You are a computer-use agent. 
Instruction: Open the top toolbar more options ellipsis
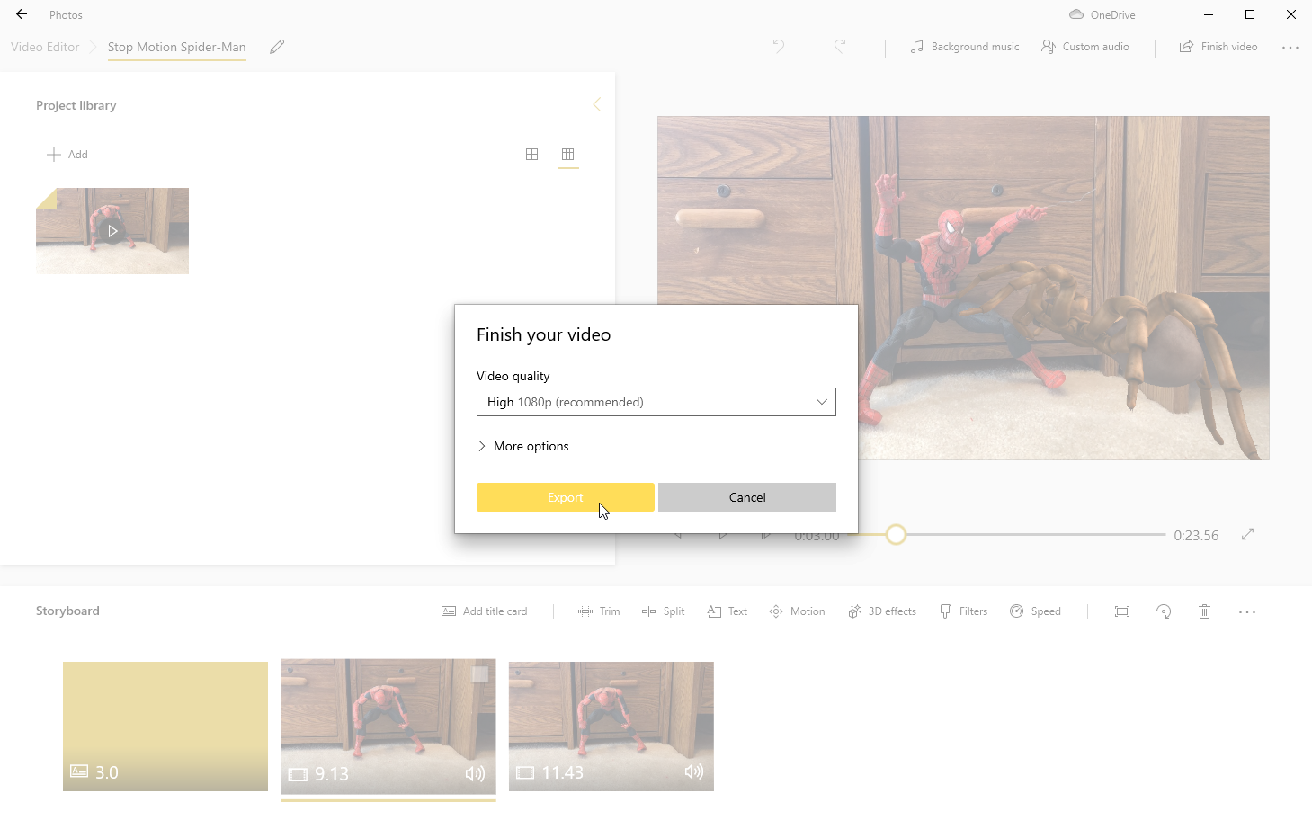click(1290, 47)
